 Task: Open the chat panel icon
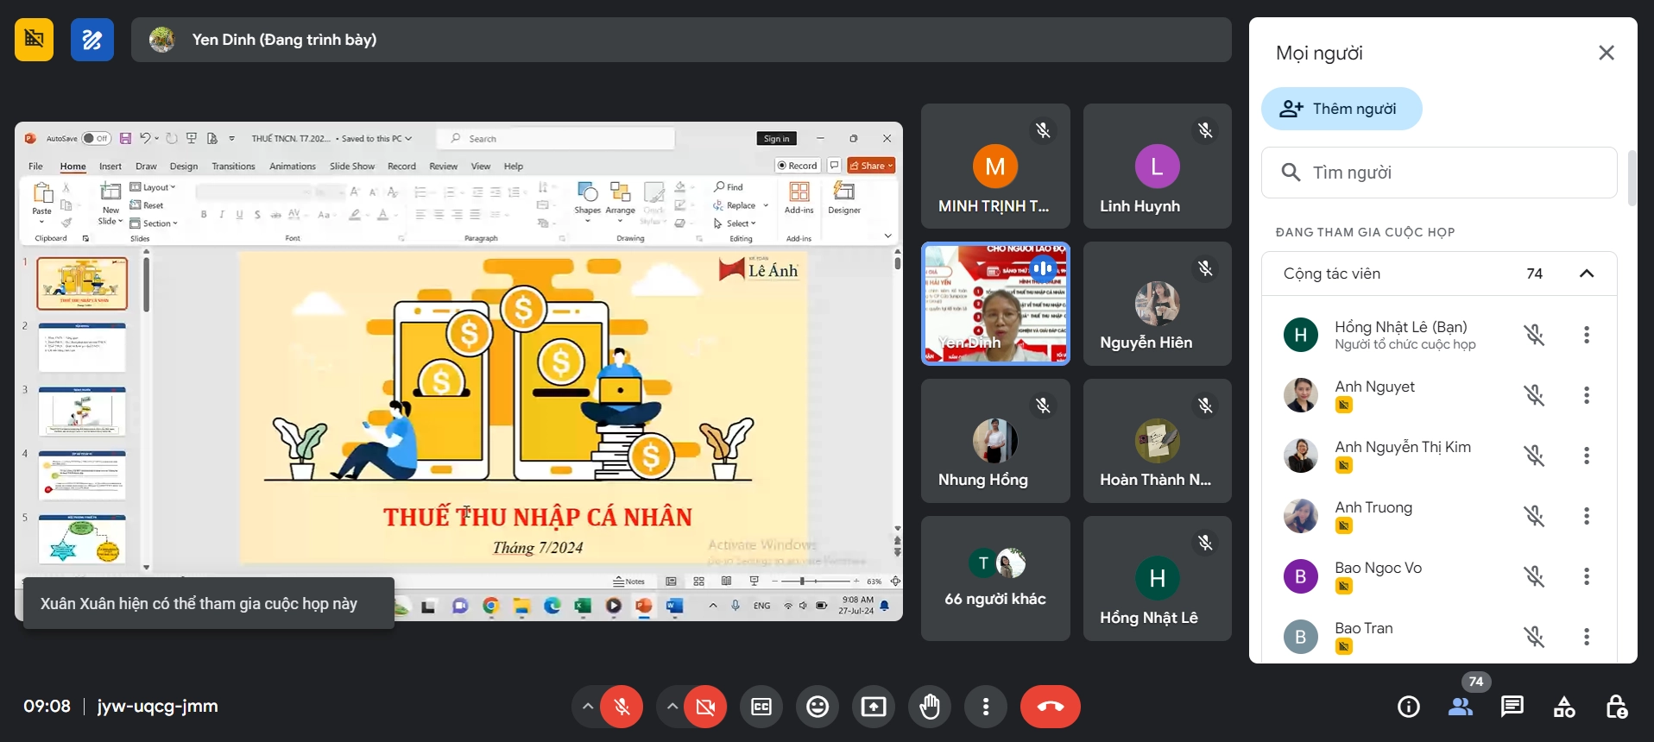1512,707
